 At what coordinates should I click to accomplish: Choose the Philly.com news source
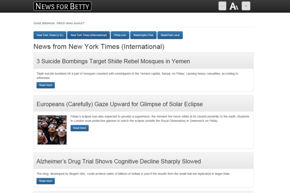(x=120, y=35)
